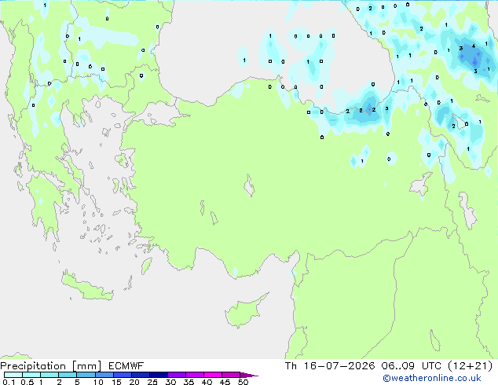Image resolution: width=498 pixels, height=385 pixels.
Task: Click the "50" legend scale value
Action: click(243, 382)
